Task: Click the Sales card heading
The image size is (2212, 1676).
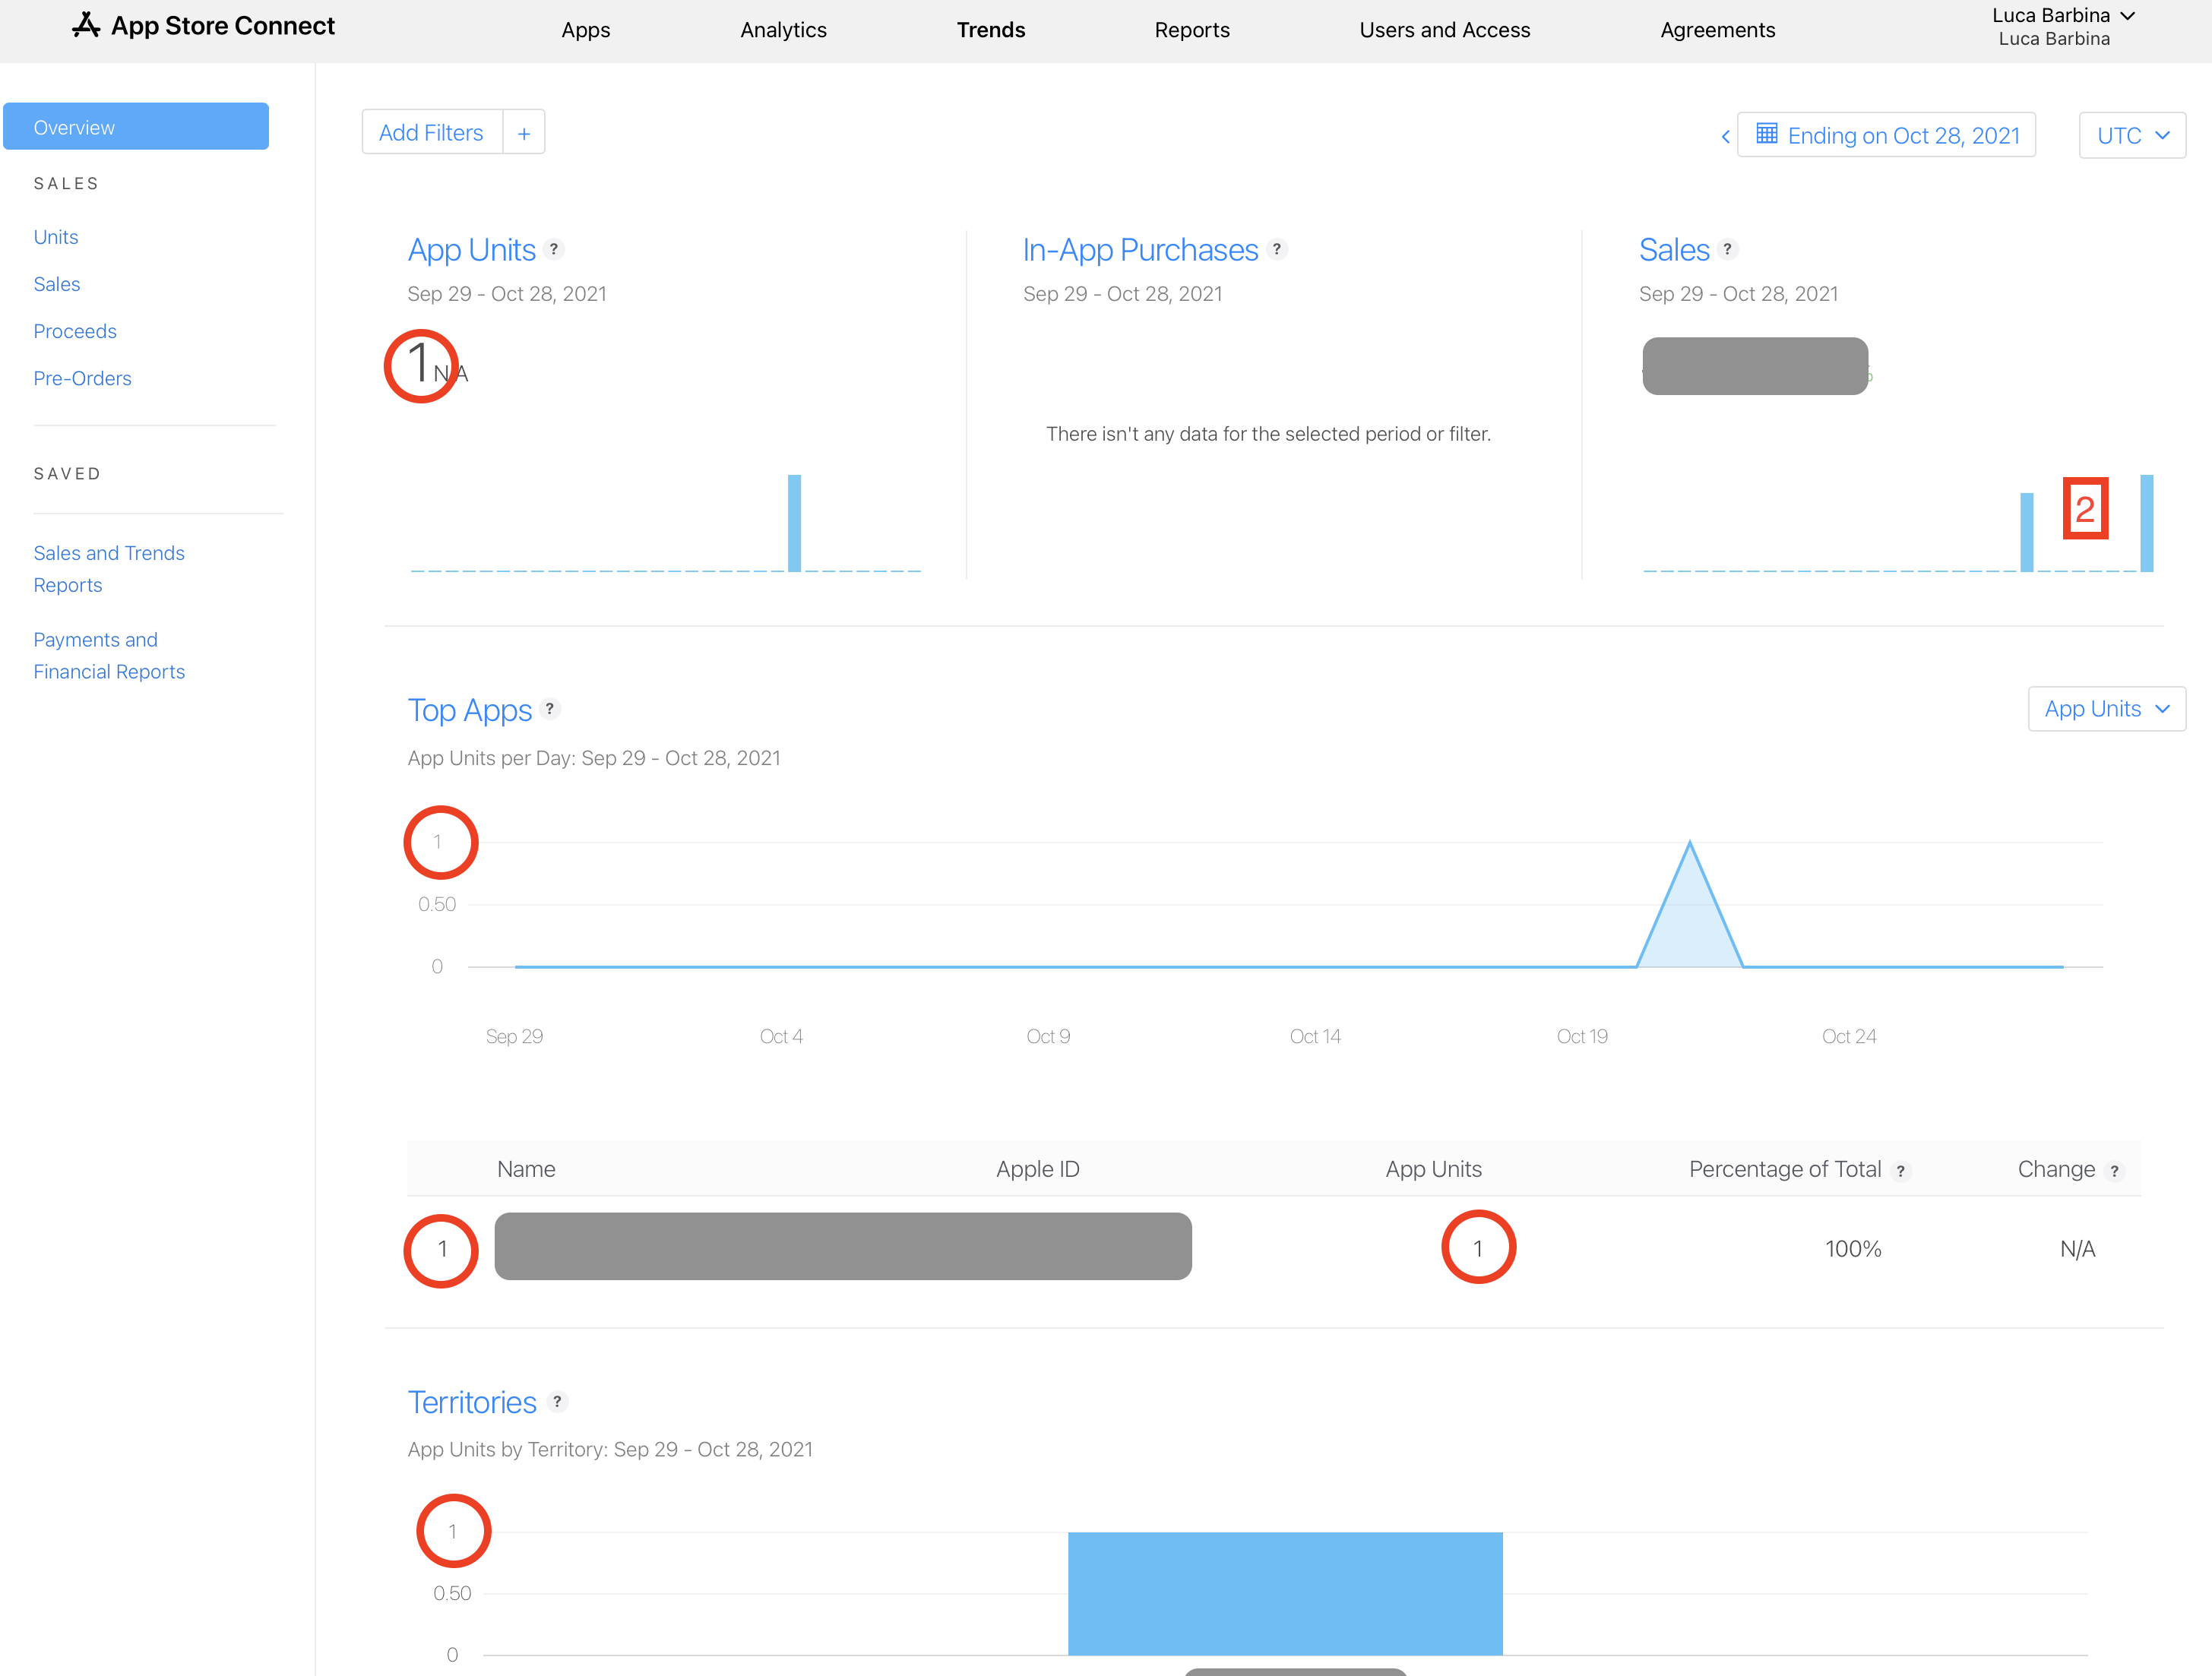Action: (x=1674, y=250)
